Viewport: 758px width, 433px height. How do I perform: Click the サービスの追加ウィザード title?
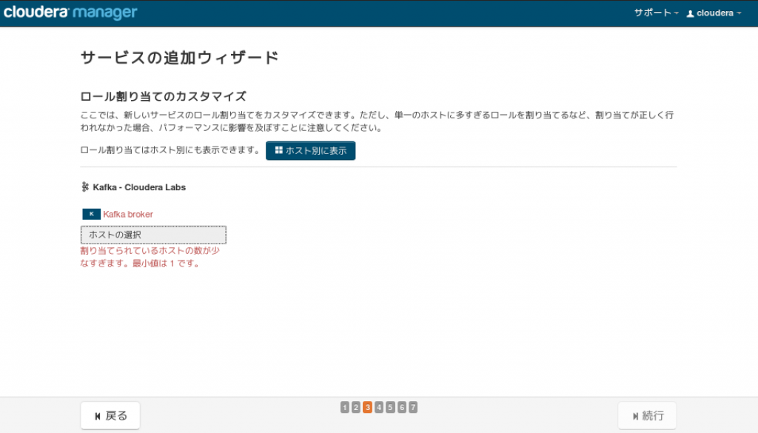click(179, 58)
